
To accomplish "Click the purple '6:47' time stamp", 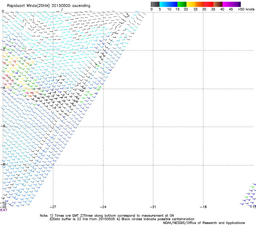I will [3, 210].
